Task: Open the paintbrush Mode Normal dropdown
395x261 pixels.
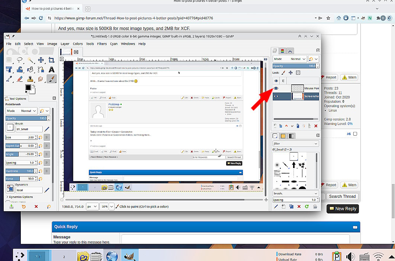Action: point(22,111)
